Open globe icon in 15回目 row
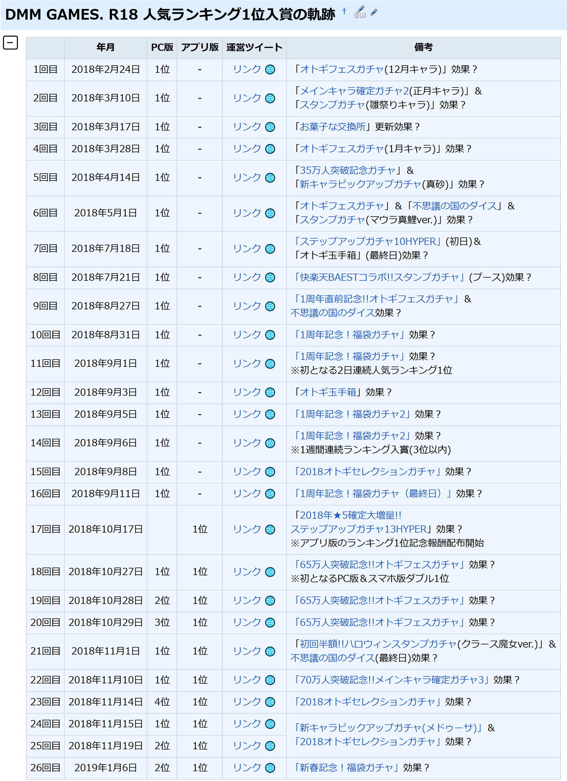The height and width of the screenshot is (781, 567). coord(270,472)
